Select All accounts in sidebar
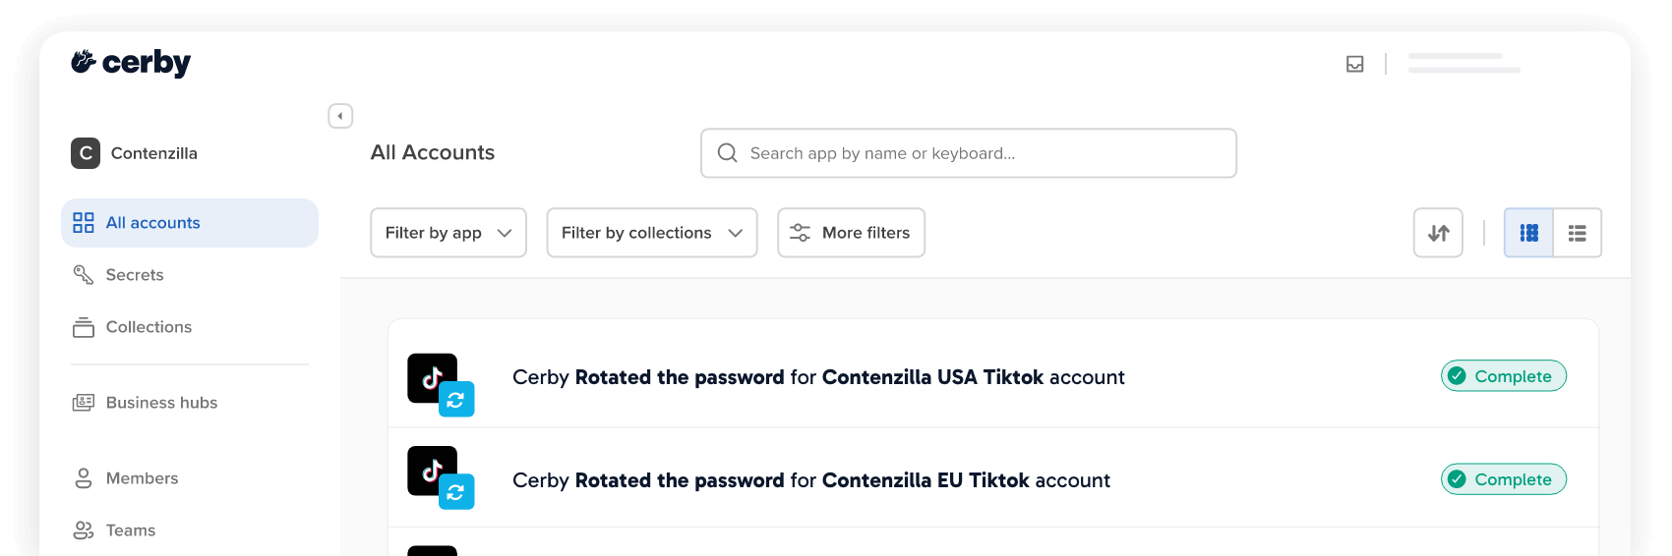 click(x=190, y=223)
